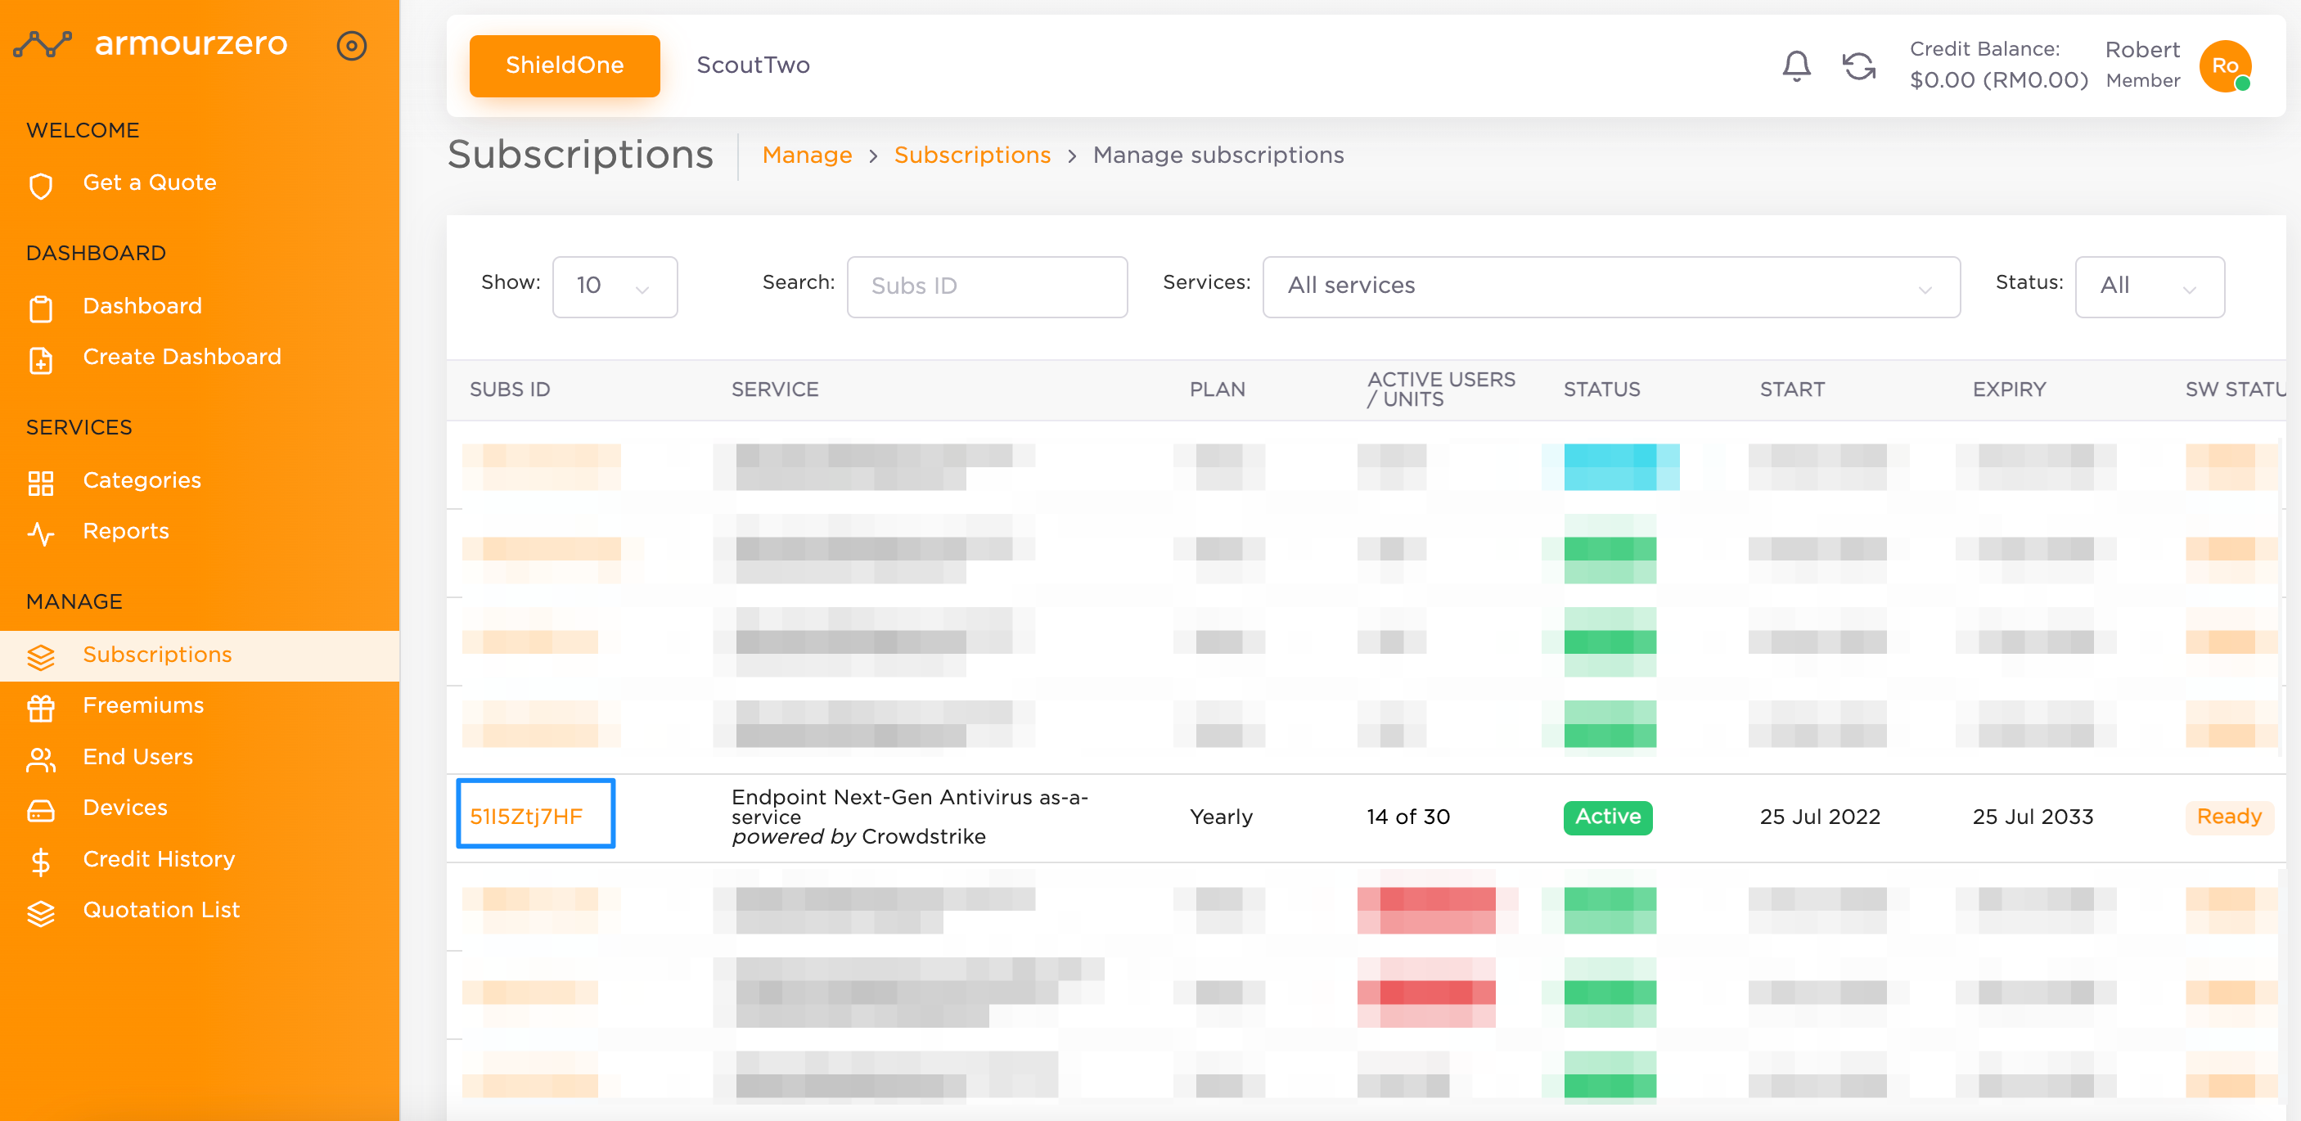This screenshot has width=2301, height=1121.
Task: Click the Subs ID search field
Action: (x=987, y=286)
